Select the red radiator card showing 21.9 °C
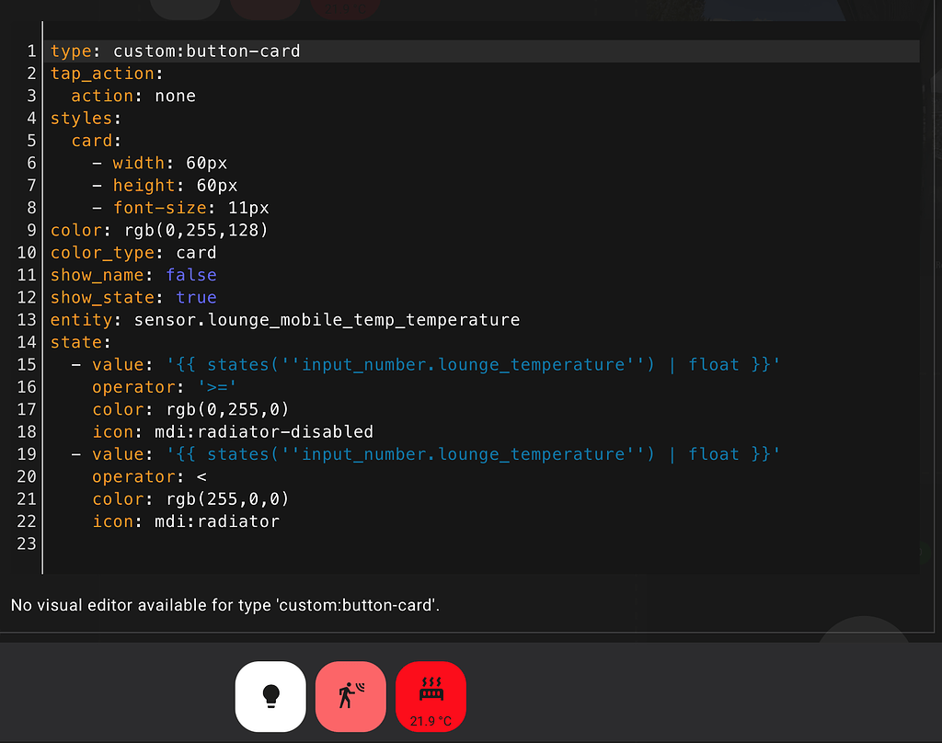 click(431, 696)
